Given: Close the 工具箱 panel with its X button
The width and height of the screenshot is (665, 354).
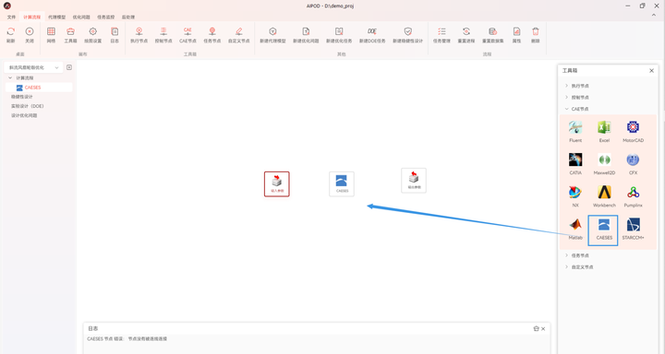Looking at the screenshot, I should tap(651, 71).
